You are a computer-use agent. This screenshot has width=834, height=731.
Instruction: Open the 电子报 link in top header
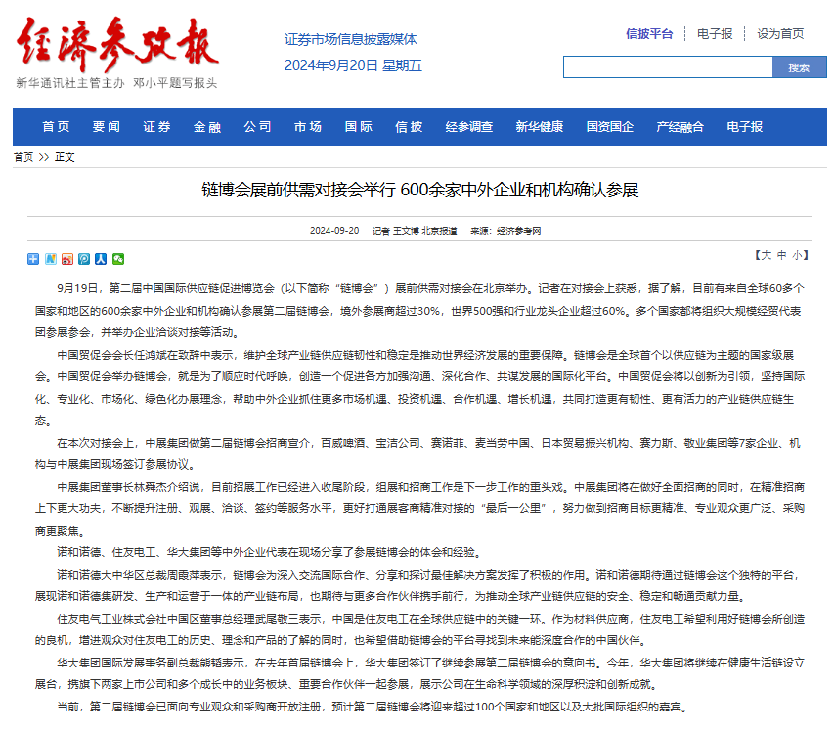pos(715,33)
